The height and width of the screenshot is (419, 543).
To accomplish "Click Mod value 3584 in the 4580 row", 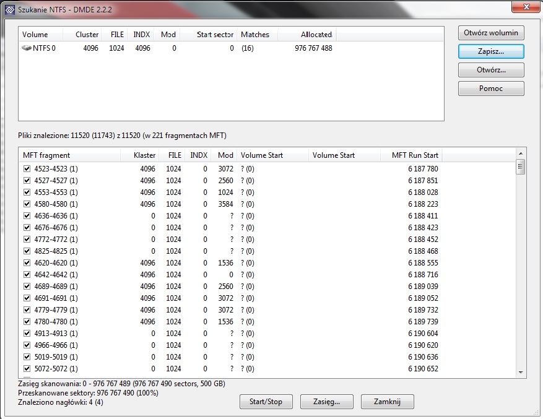I will click(225, 204).
